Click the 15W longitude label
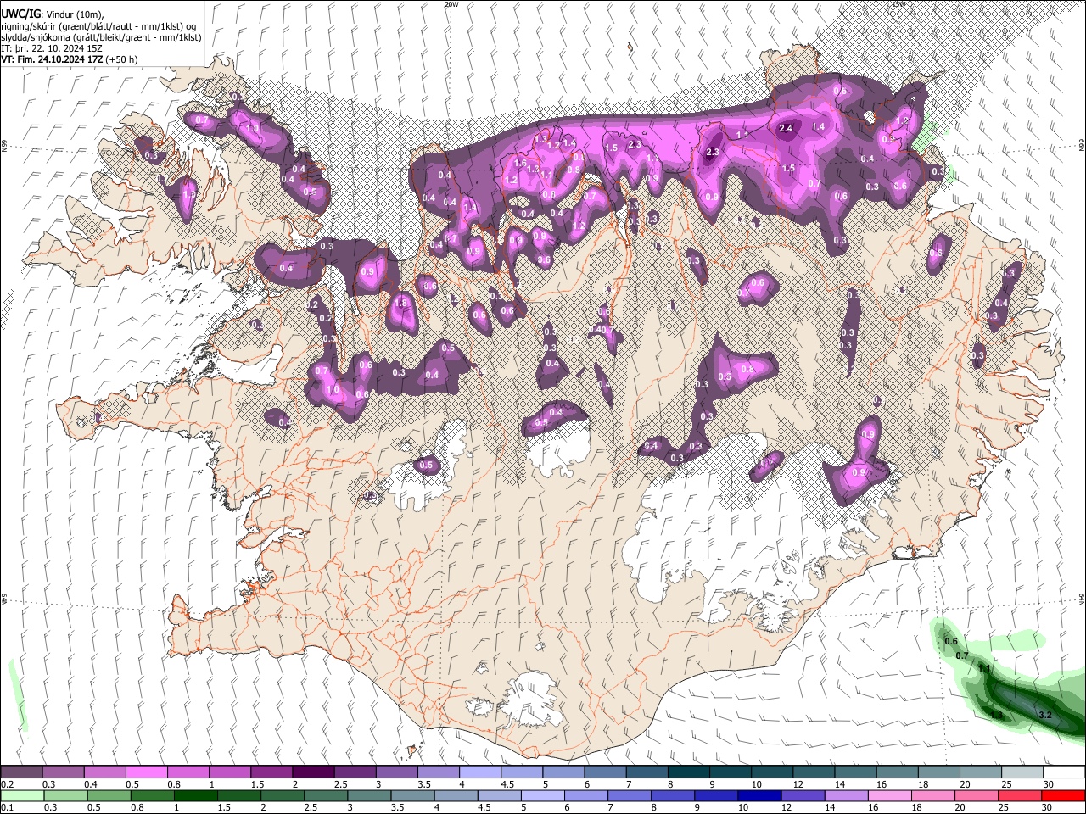 coord(898,4)
